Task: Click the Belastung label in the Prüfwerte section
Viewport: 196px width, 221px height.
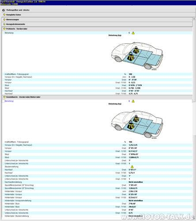Action: tap(9, 33)
